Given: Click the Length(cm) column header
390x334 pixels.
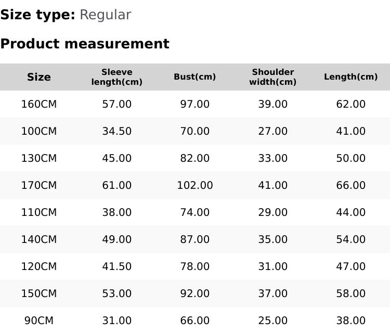Looking at the screenshot, I should [351, 77].
